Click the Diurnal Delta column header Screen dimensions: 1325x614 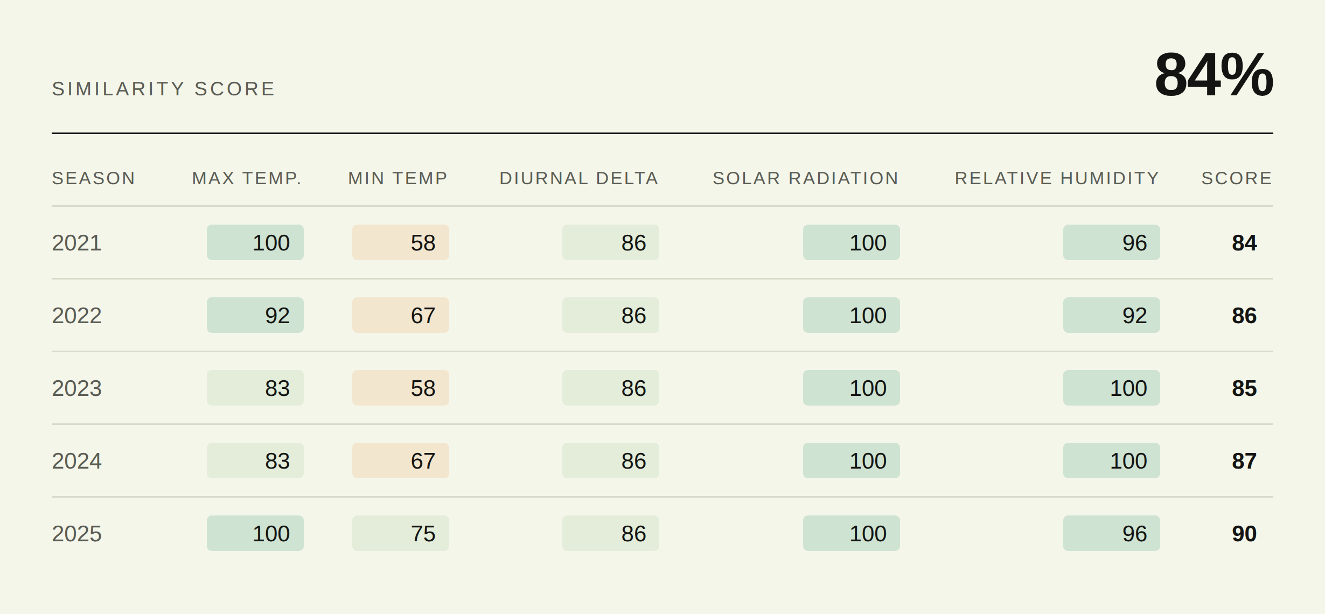pyautogui.click(x=579, y=178)
